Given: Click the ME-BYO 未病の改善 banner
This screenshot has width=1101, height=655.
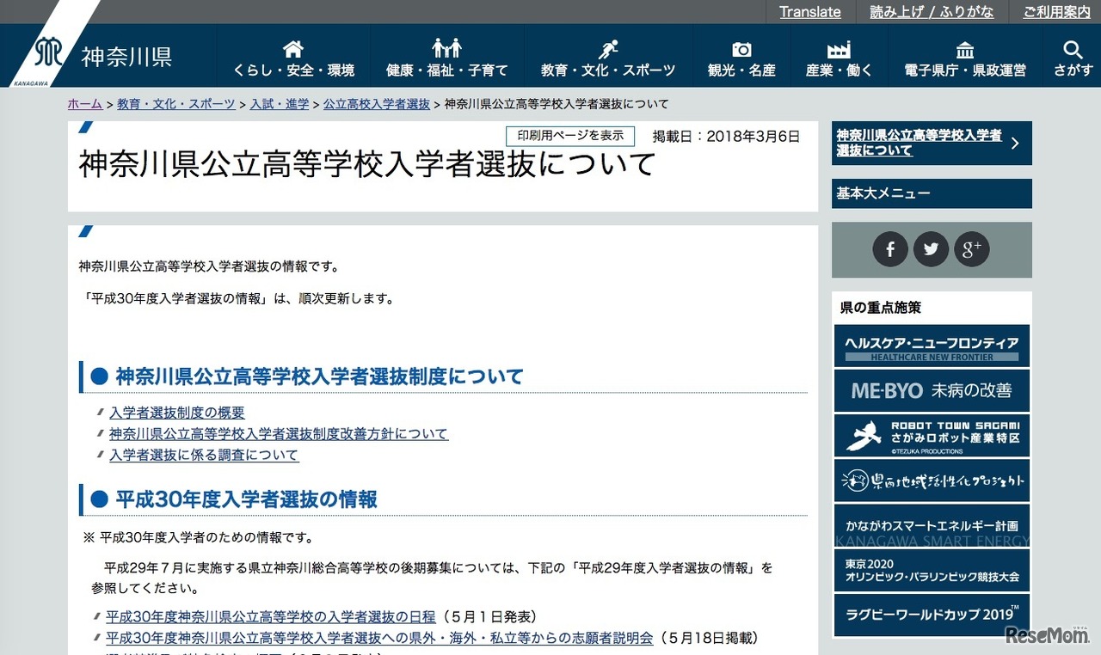Looking at the screenshot, I should pyautogui.click(x=932, y=390).
